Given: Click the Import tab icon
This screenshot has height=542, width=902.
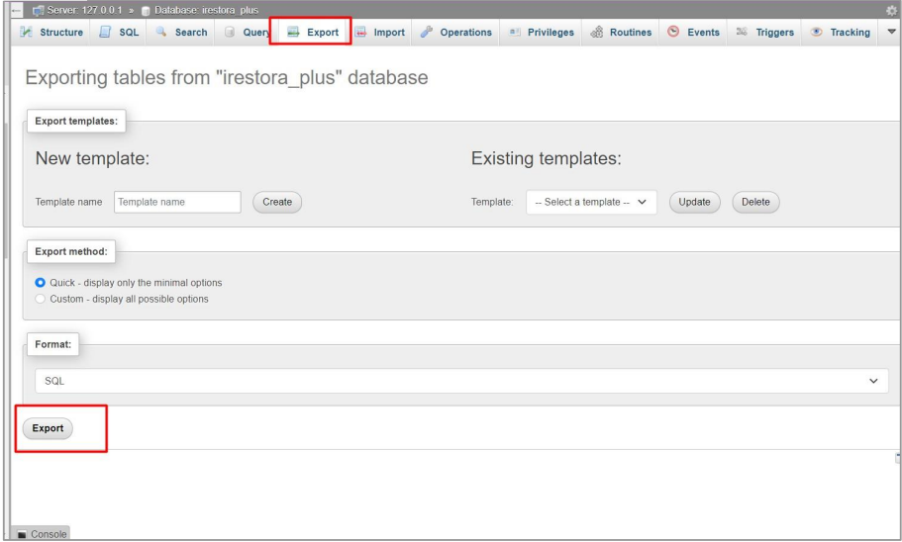Looking at the screenshot, I should 361,33.
